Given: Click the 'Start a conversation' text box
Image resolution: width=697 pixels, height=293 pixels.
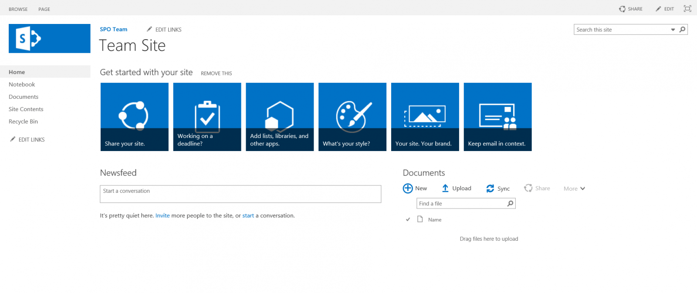Looking at the screenshot, I should tap(240, 194).
